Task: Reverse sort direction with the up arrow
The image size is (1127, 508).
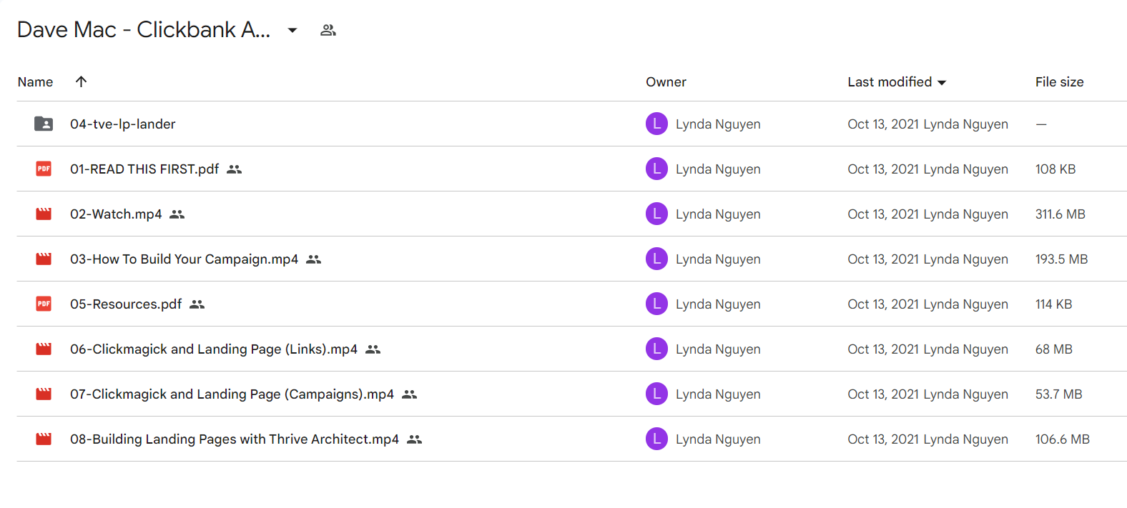Action: 81,81
